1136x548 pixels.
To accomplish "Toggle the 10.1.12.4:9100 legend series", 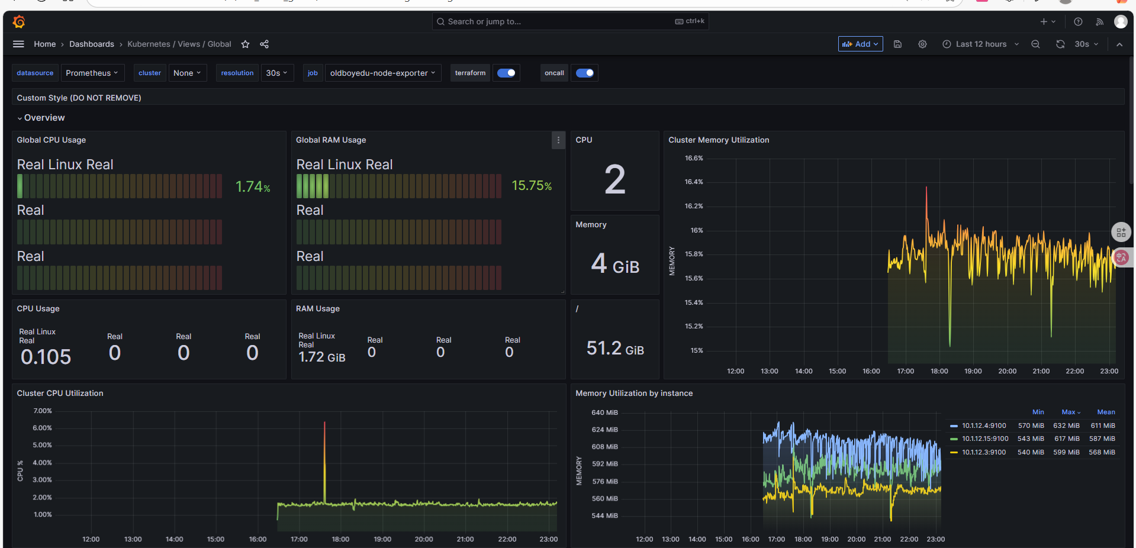I will 983,425.
